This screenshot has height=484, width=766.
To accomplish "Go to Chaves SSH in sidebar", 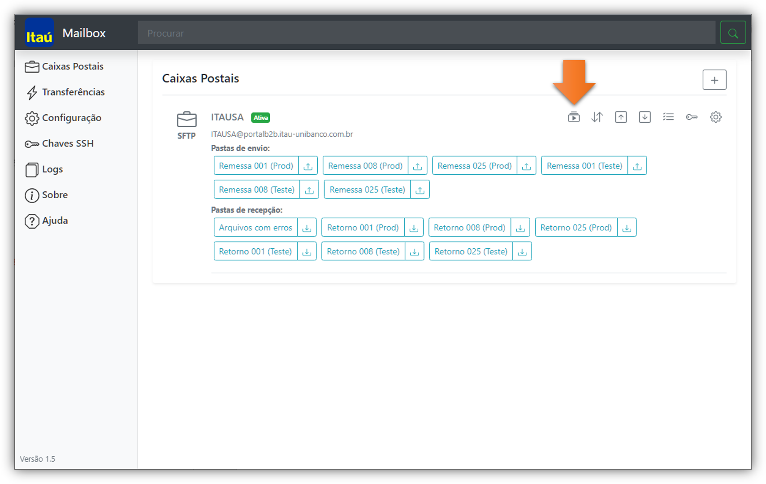I will [67, 144].
